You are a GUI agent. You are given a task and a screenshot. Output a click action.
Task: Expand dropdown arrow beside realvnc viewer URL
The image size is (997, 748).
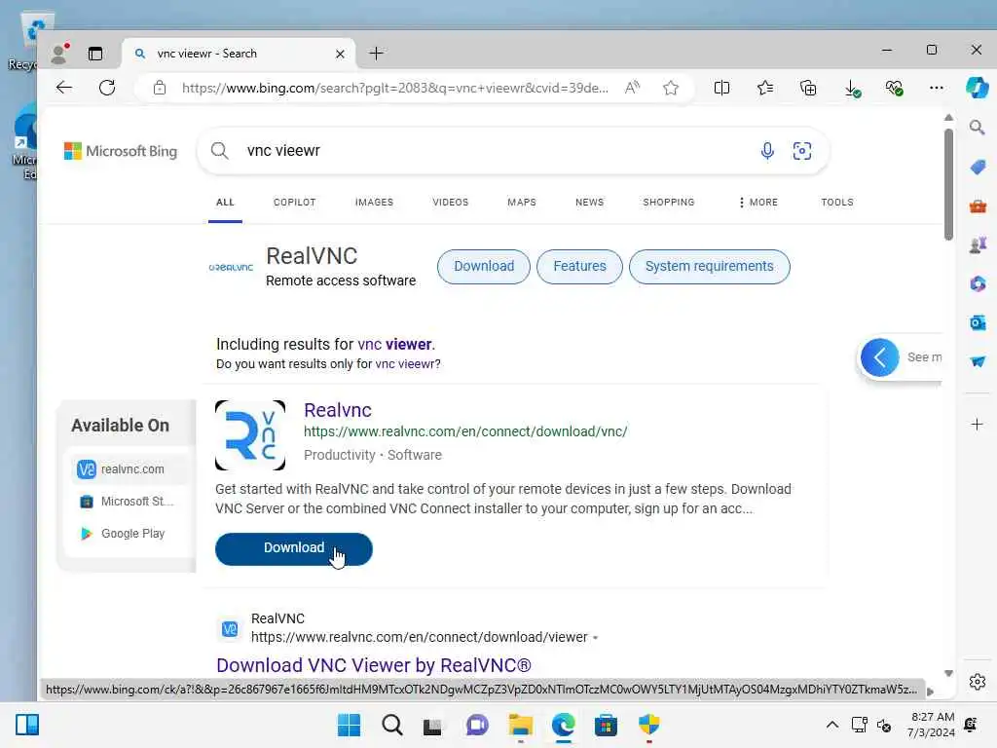coord(595,637)
